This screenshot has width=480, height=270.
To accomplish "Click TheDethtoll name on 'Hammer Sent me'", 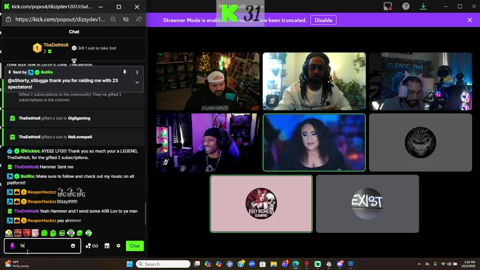I will (25, 167).
